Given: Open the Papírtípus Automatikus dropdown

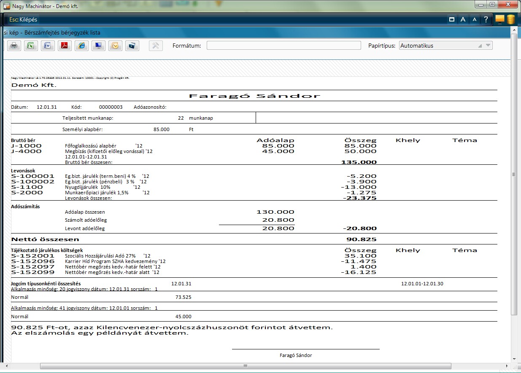Looking at the screenshot, I should coord(445,46).
